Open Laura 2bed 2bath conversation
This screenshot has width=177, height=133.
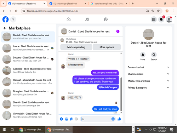point(28,48)
